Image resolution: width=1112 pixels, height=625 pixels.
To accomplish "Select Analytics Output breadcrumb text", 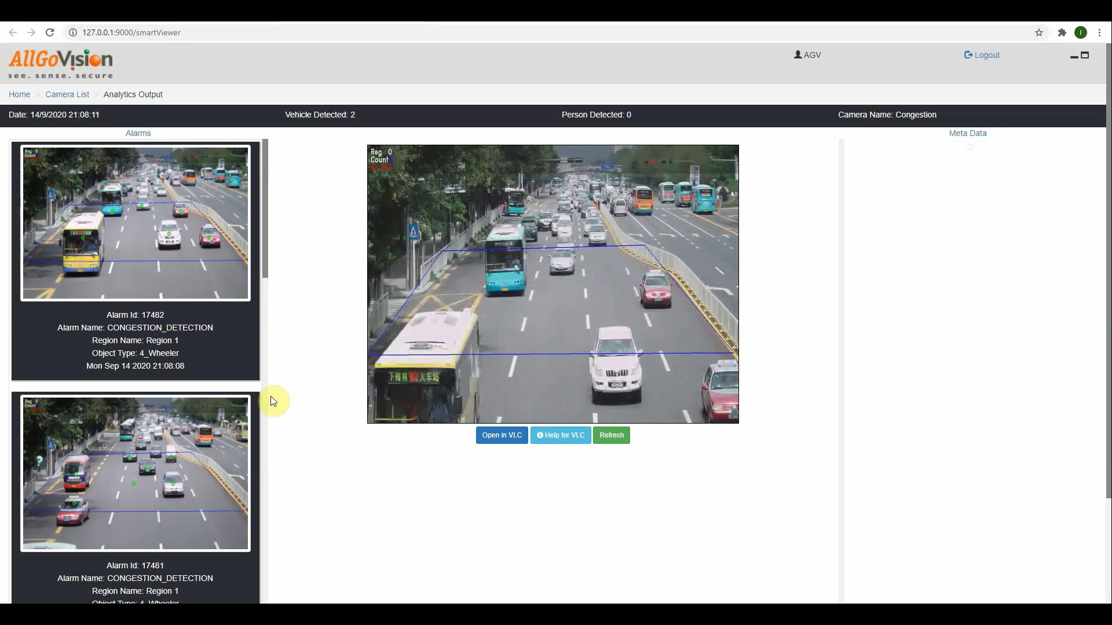I will (x=133, y=94).
